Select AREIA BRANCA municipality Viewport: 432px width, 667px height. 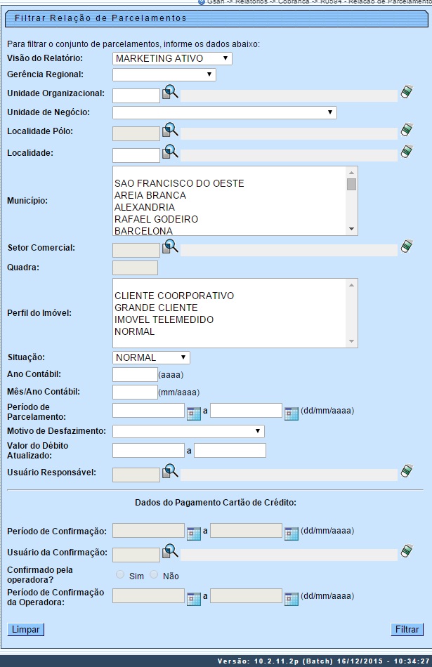click(150, 195)
